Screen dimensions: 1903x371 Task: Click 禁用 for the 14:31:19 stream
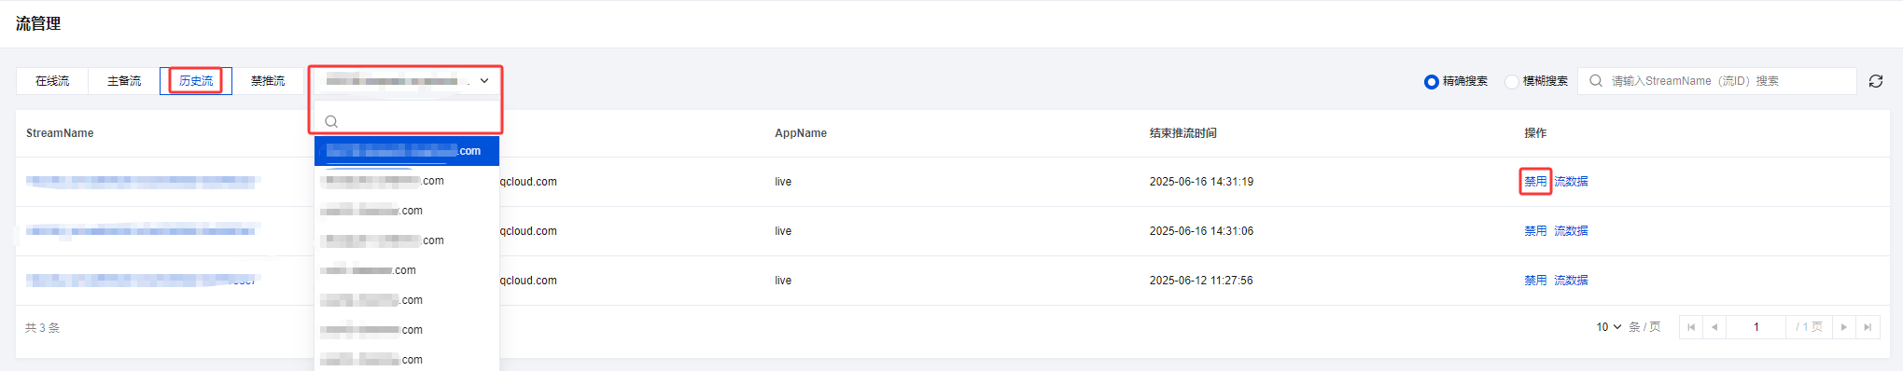1535,182
